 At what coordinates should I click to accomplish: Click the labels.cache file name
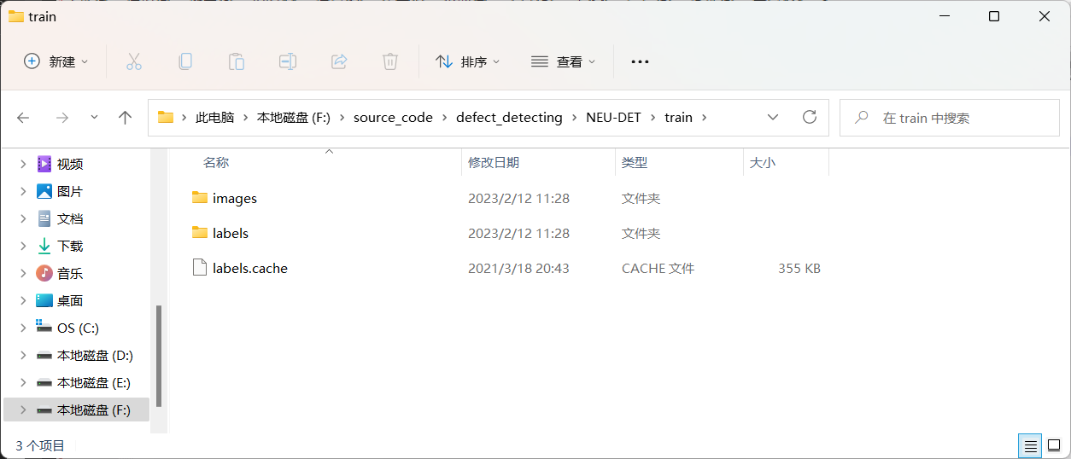point(250,268)
